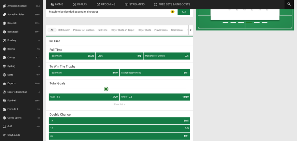This screenshot has width=297, height=141.
Task: Open Golf via its sidebar icon
Action: point(4,126)
